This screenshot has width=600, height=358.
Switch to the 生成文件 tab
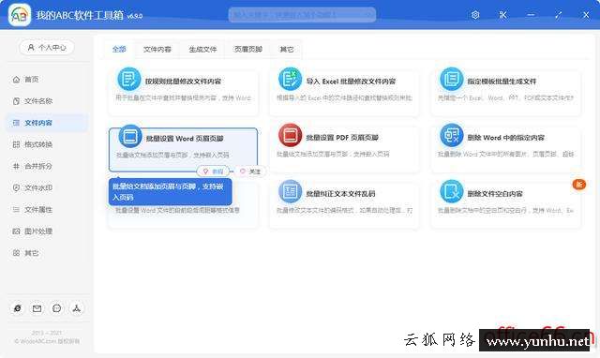[x=202, y=50]
